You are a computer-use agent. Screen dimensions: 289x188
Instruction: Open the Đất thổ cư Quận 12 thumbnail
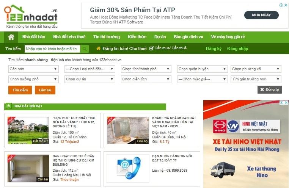click(28, 130)
